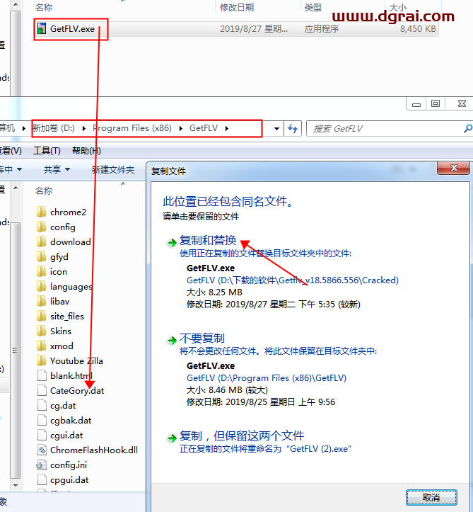Click GetFLV in the address bar
The image size is (473, 512).
204,128
